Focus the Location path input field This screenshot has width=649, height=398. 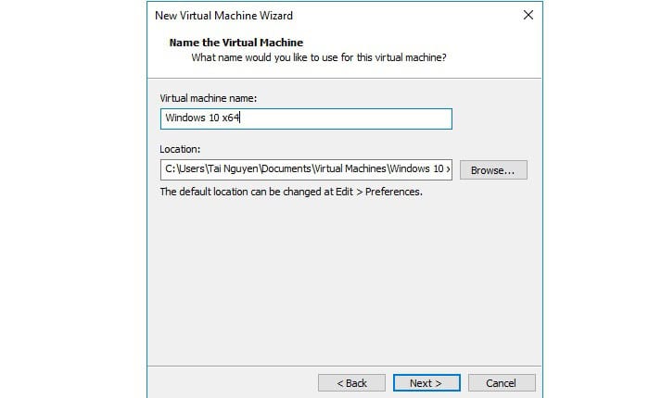(305, 169)
